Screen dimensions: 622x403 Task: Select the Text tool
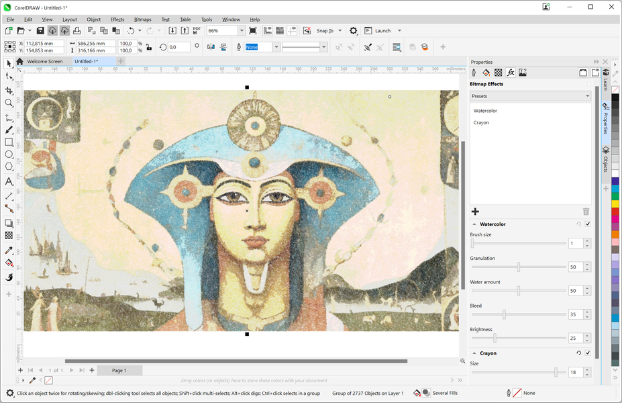[x=9, y=182]
